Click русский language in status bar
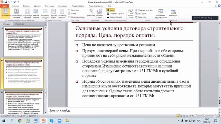The width and height of the screenshot is (221, 124). point(32,116)
